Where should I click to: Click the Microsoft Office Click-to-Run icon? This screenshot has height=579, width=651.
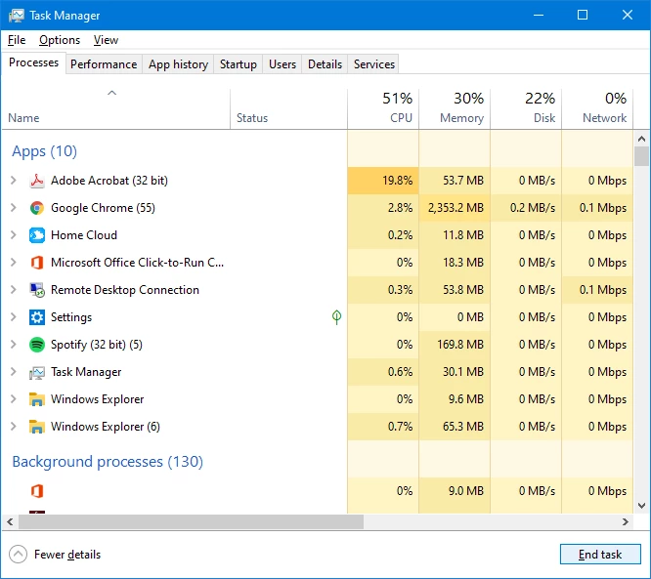[x=37, y=263]
